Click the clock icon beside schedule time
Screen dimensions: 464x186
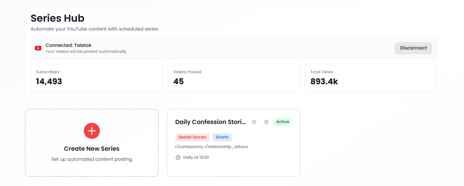coord(178,158)
